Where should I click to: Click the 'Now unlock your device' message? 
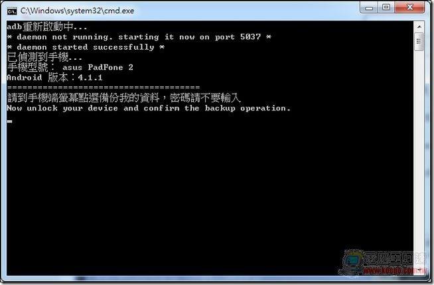point(149,108)
